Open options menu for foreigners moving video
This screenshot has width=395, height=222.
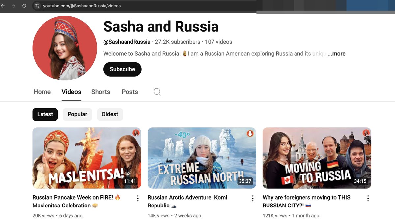pos(368,198)
